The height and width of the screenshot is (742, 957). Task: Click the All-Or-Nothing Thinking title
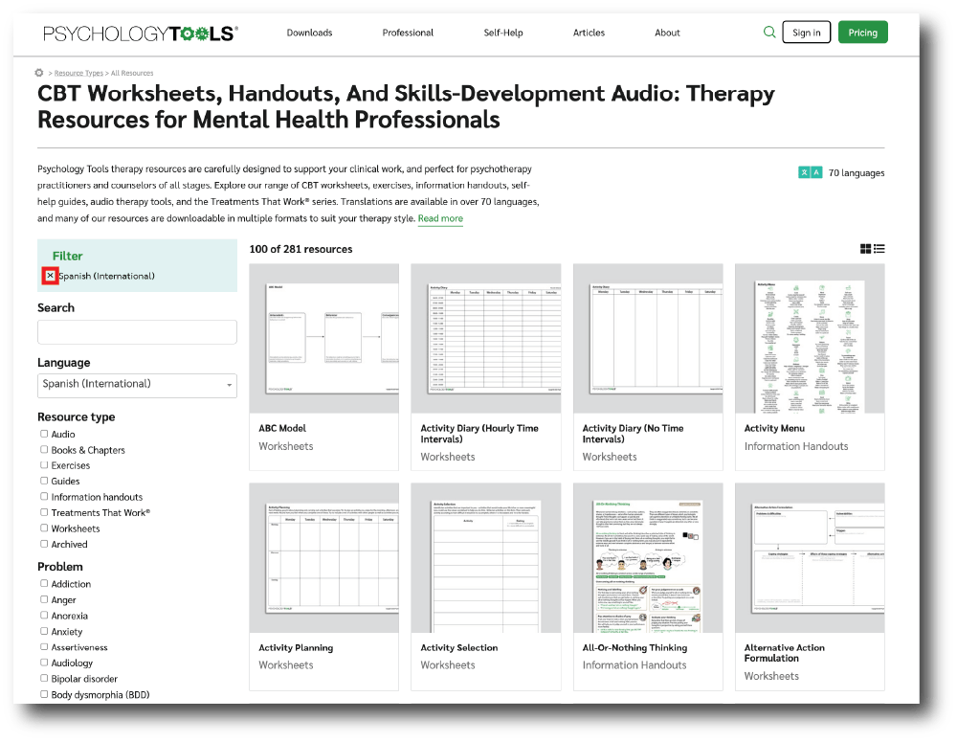pos(634,647)
